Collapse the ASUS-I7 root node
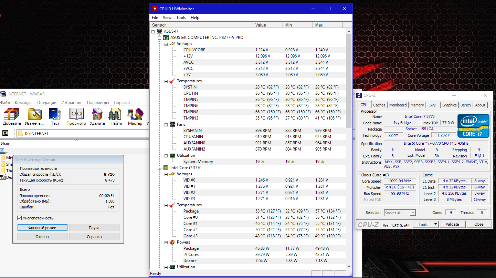496x278 pixels. click(153, 31)
